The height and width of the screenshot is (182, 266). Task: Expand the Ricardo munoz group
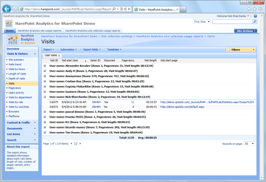click(x=45, y=127)
